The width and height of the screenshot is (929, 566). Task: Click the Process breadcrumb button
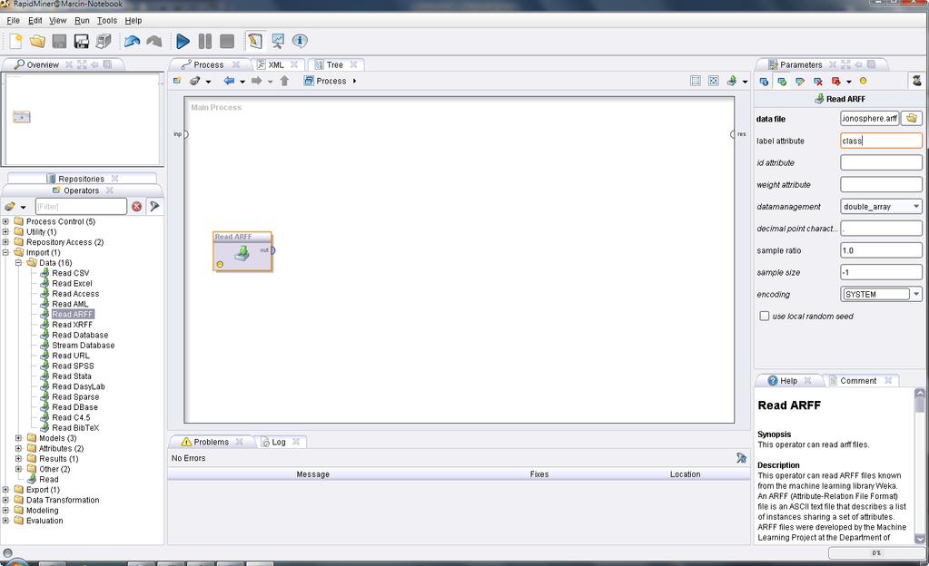point(325,81)
